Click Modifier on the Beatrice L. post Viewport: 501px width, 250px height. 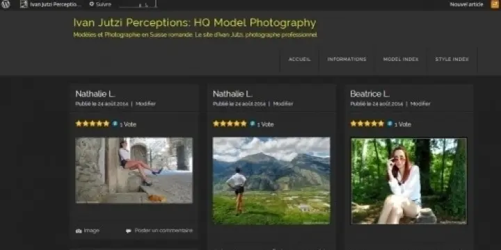(420, 103)
